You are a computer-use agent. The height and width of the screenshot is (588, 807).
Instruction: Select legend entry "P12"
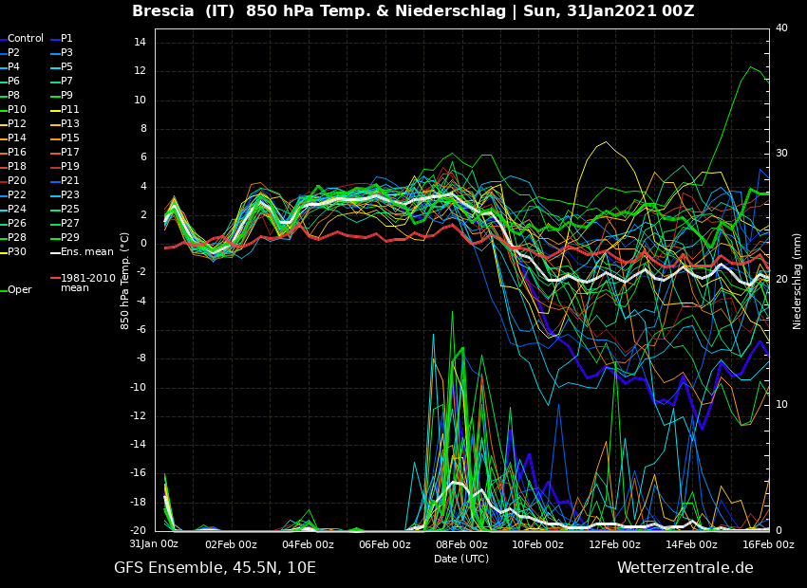click(x=13, y=124)
